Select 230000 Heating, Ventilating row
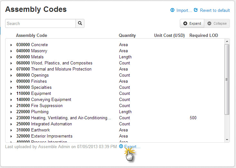The width and height of the screenshot is (236, 168). [x=64, y=118]
